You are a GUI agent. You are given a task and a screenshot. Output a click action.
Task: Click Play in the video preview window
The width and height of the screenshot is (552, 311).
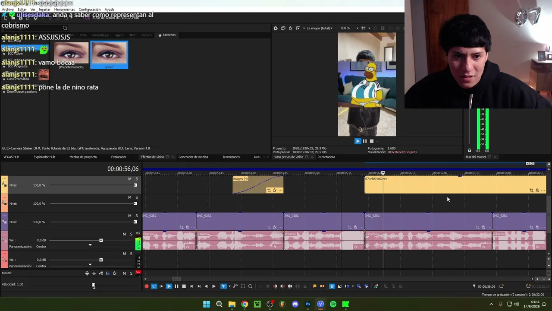coord(358,141)
